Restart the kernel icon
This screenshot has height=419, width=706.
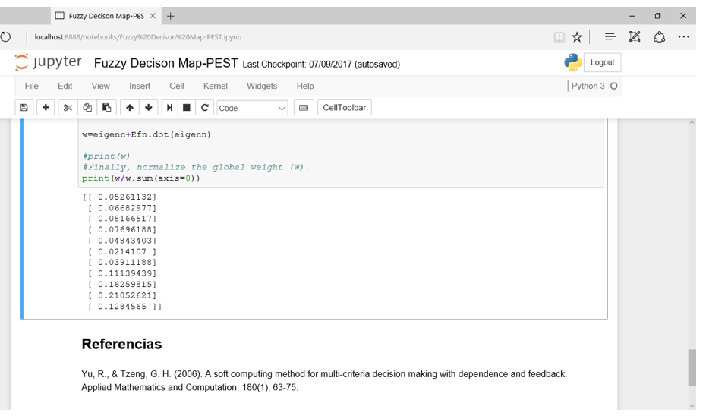[204, 108]
